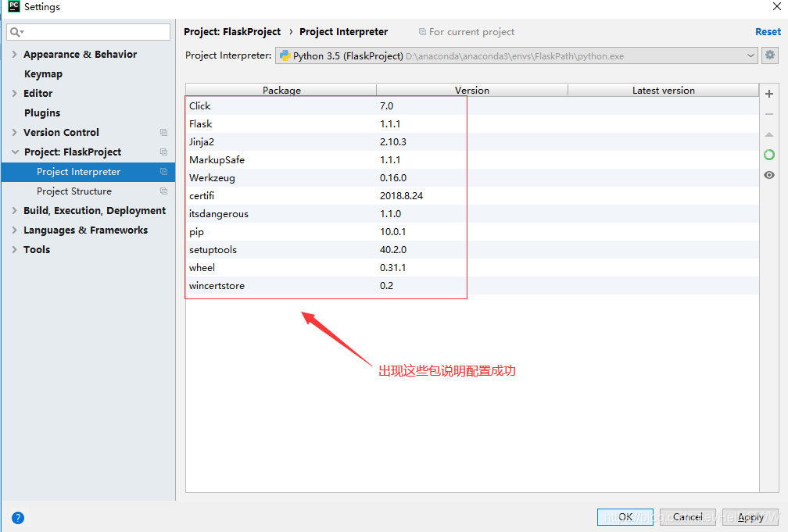Viewport: 788px width, 532px height.
Task: Expand the Version Control section
Action: point(15,133)
